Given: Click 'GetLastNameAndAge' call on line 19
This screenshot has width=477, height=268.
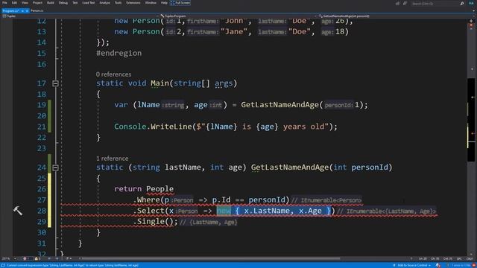Looking at the screenshot, I should point(279,105).
